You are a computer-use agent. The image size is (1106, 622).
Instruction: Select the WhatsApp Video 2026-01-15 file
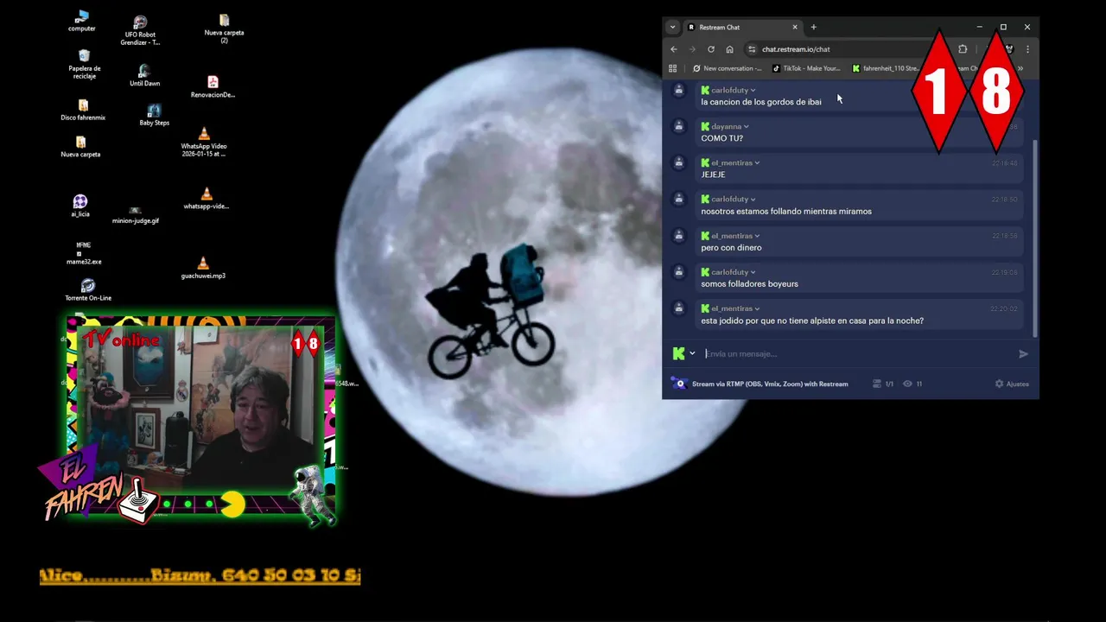[x=204, y=142]
